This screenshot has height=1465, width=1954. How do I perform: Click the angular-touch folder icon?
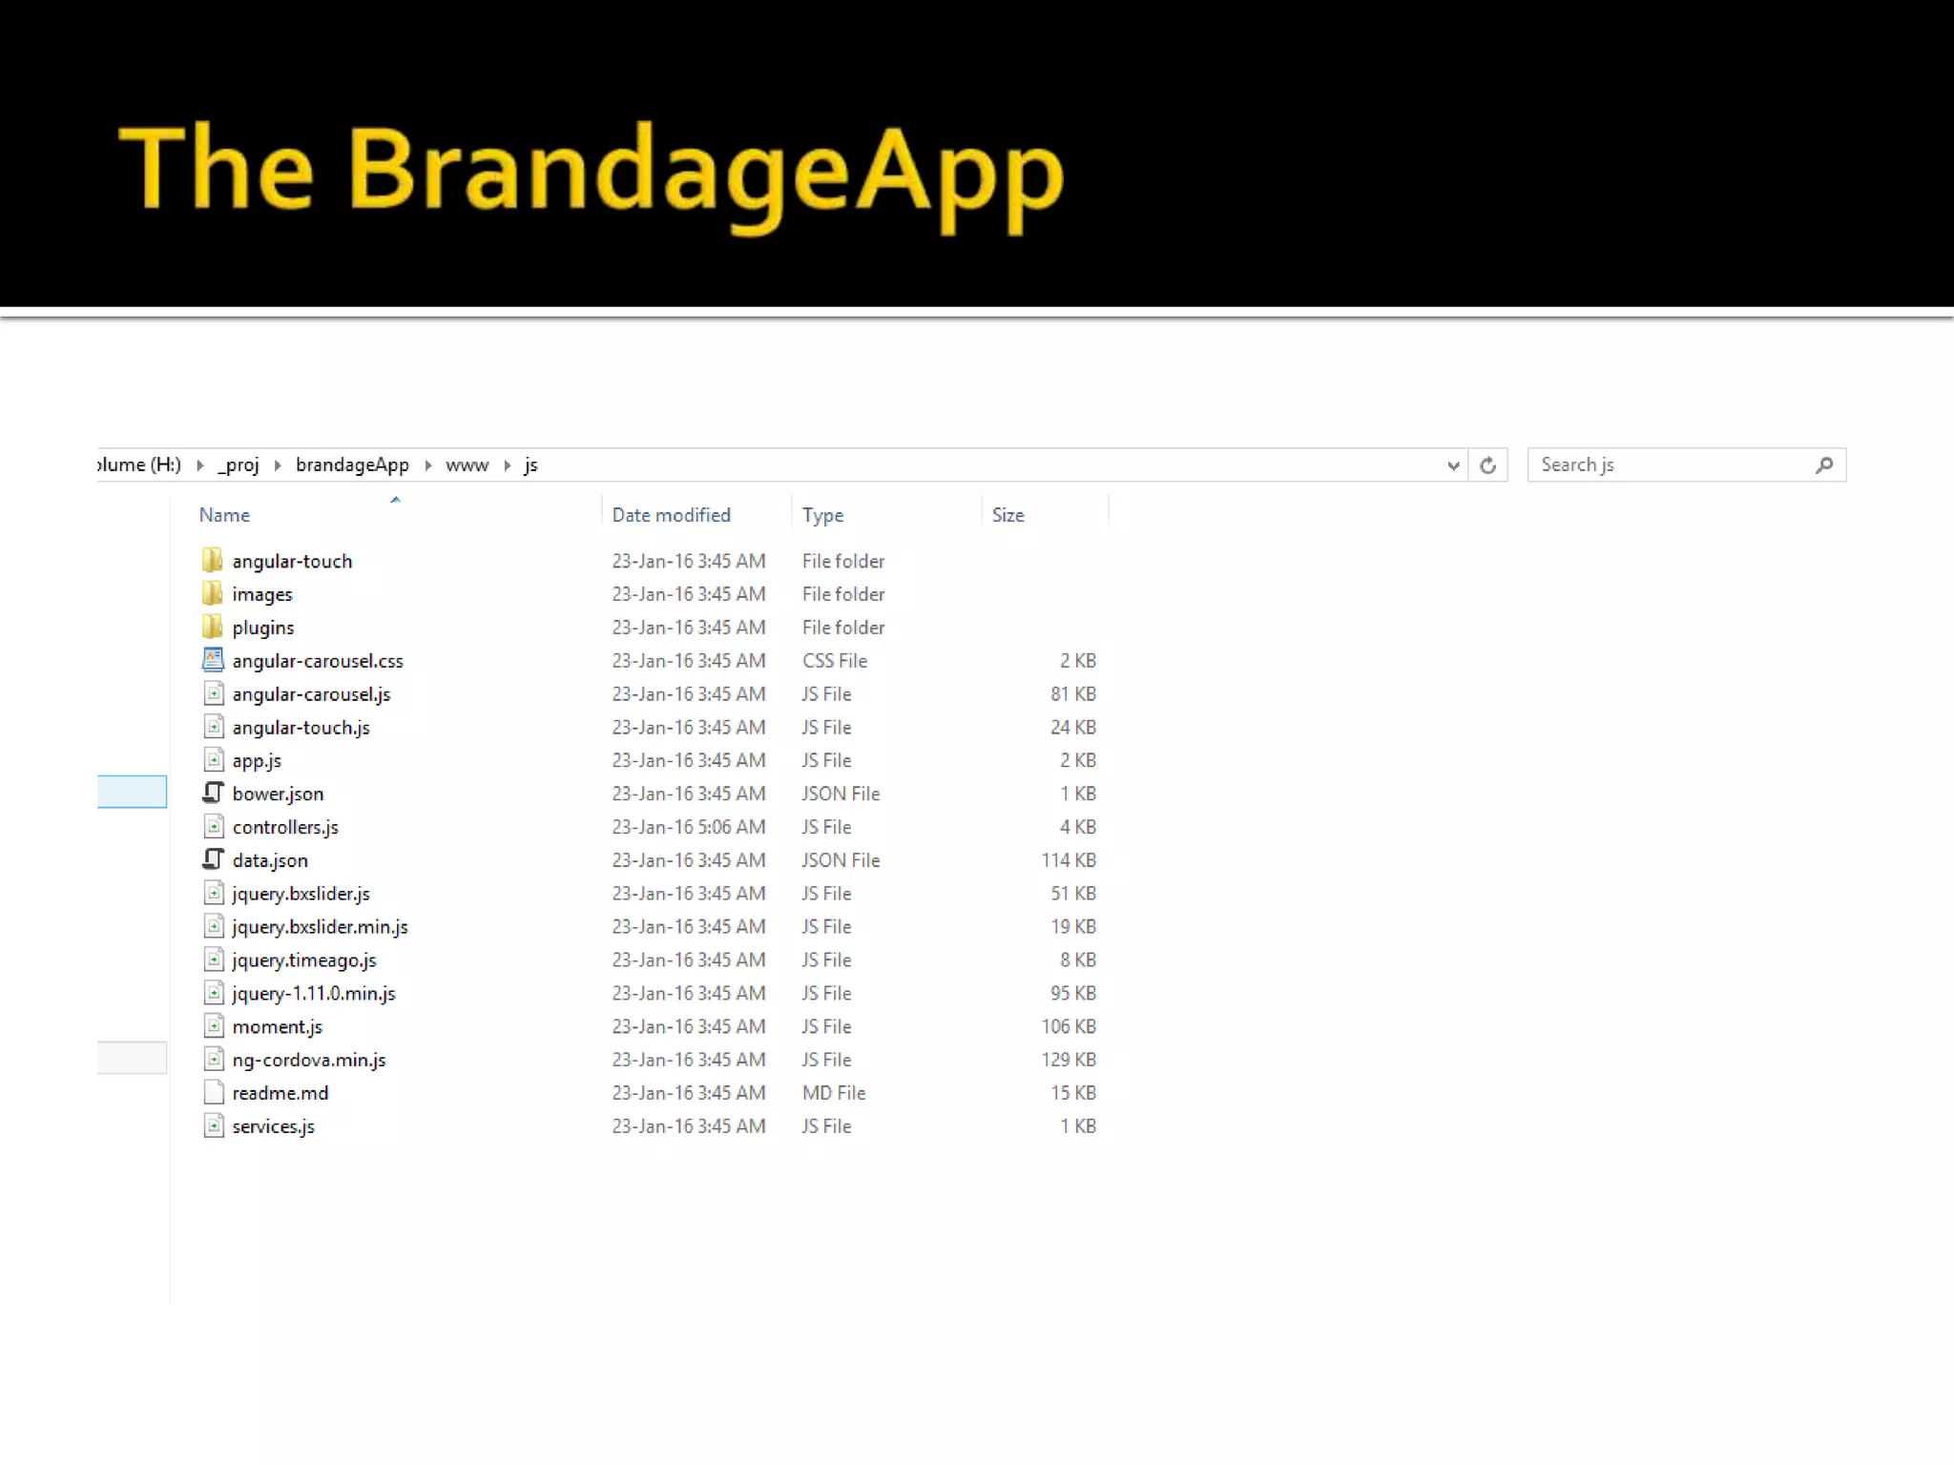pos(212,560)
